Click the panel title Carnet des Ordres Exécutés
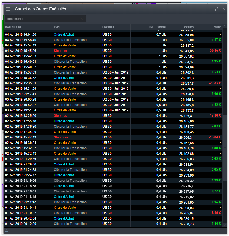 click(40, 9)
